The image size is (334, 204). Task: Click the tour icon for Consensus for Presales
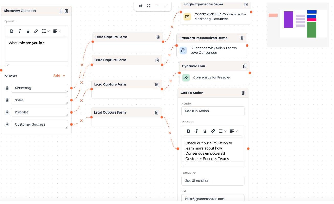pos(186,77)
